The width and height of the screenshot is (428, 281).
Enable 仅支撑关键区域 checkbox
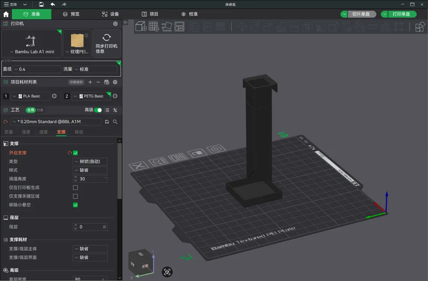(x=75, y=196)
